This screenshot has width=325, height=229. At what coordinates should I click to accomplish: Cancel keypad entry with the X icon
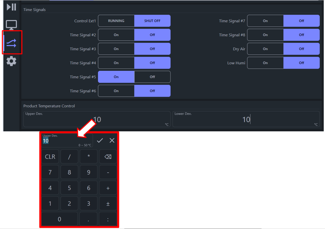[x=112, y=140]
